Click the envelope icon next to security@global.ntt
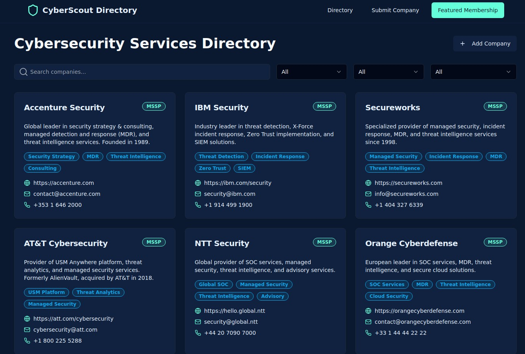Image resolution: width=525 pixels, height=354 pixels. click(198, 322)
